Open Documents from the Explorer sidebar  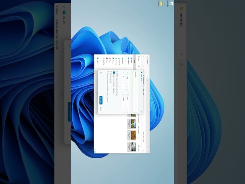(116, 61)
